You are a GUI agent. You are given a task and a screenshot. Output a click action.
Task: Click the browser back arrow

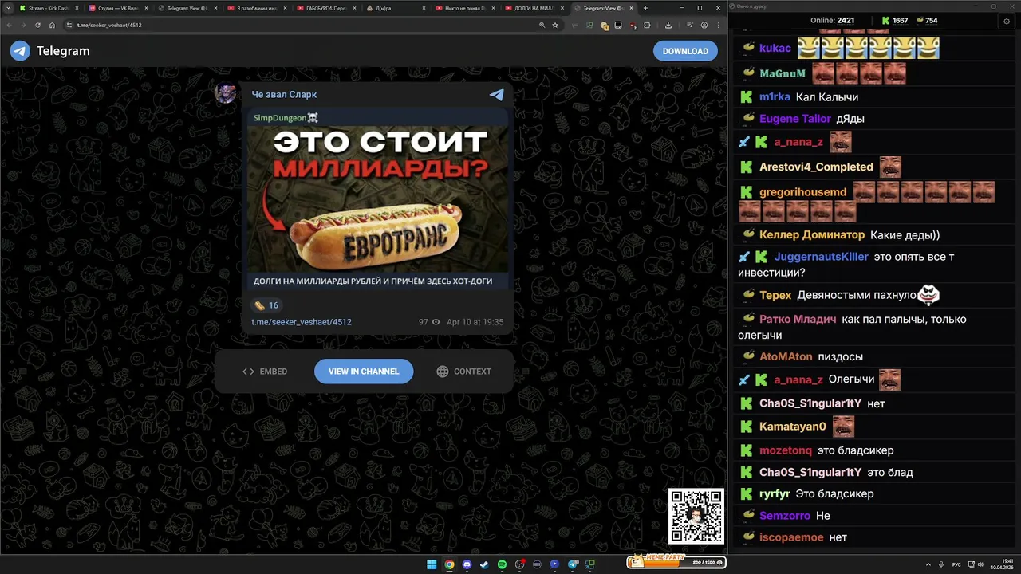[x=8, y=25]
